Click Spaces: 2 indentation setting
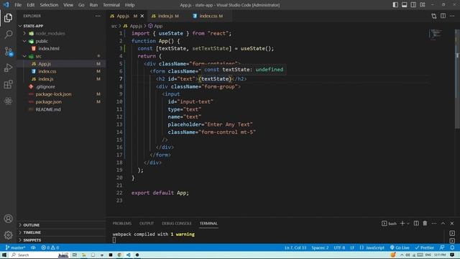The image size is (460, 259). pos(320,247)
